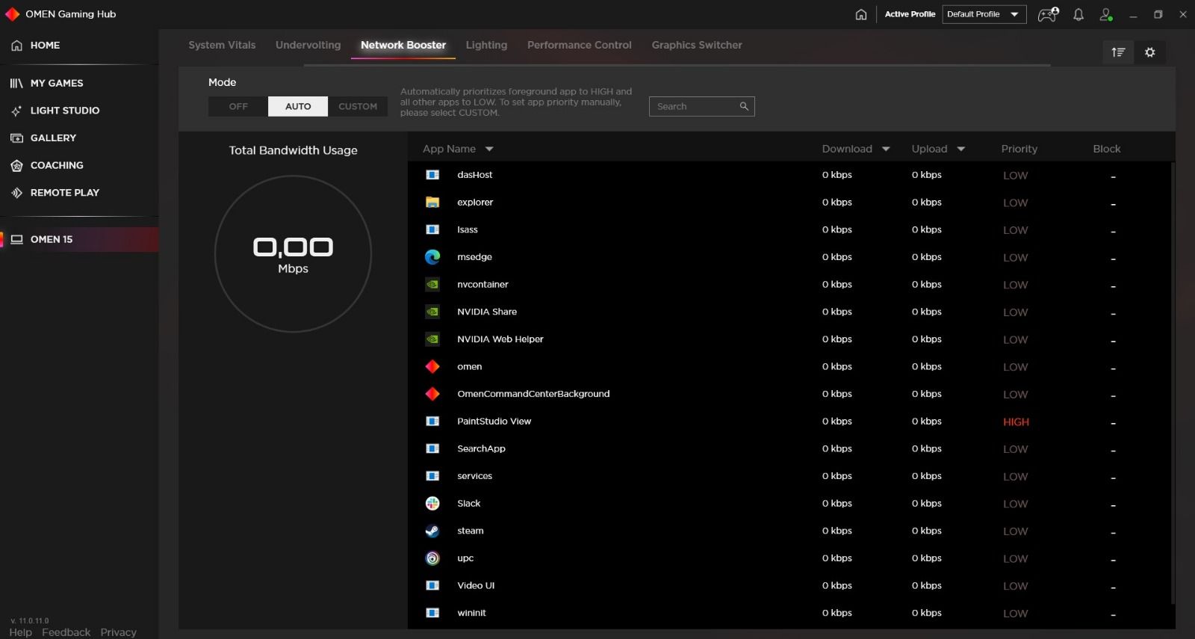Image resolution: width=1195 pixels, height=639 pixels.
Task: Select the Network Booster tab
Action: click(403, 45)
